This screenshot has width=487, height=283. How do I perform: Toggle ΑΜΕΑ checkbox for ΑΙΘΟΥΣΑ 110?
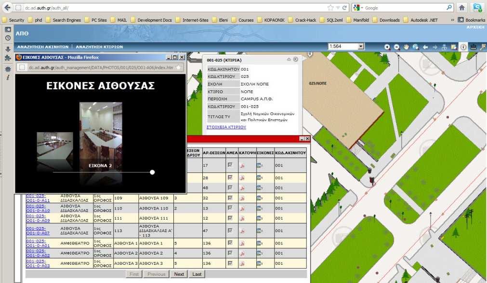click(230, 208)
